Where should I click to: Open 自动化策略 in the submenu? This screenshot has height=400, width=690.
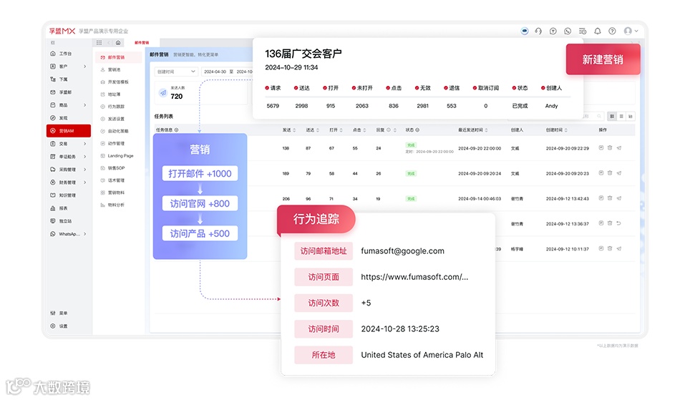pyautogui.click(x=118, y=131)
